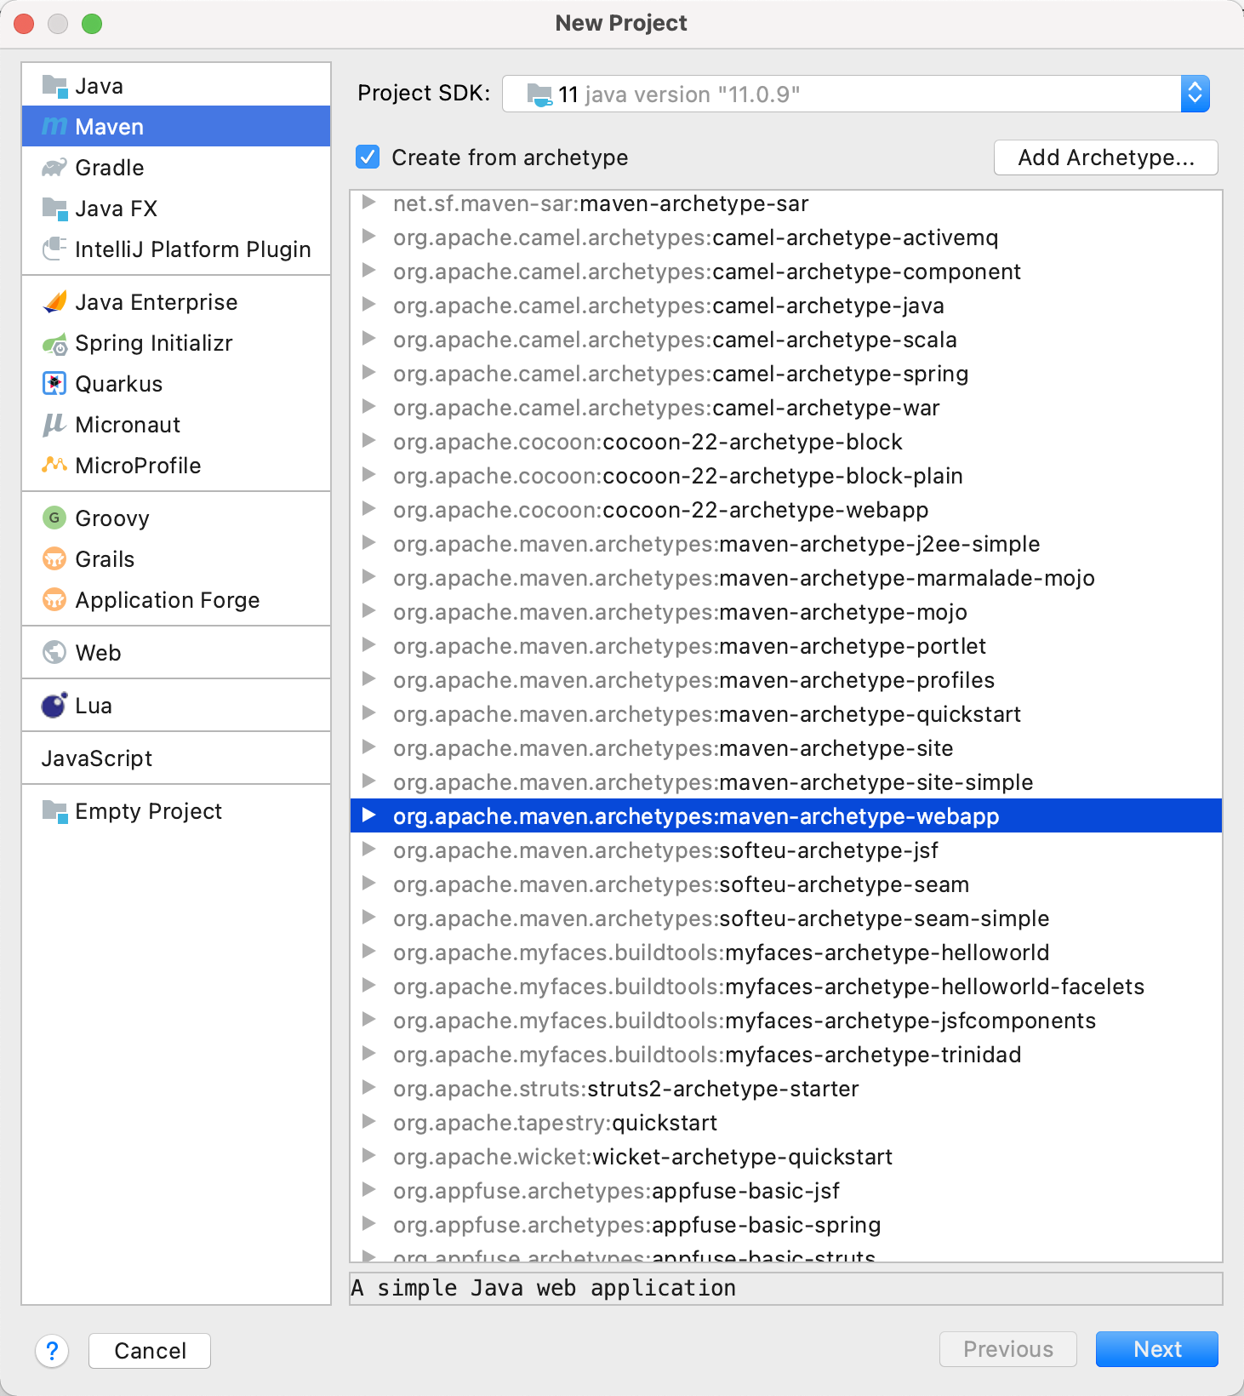Pick the Empty Project option

click(176, 811)
